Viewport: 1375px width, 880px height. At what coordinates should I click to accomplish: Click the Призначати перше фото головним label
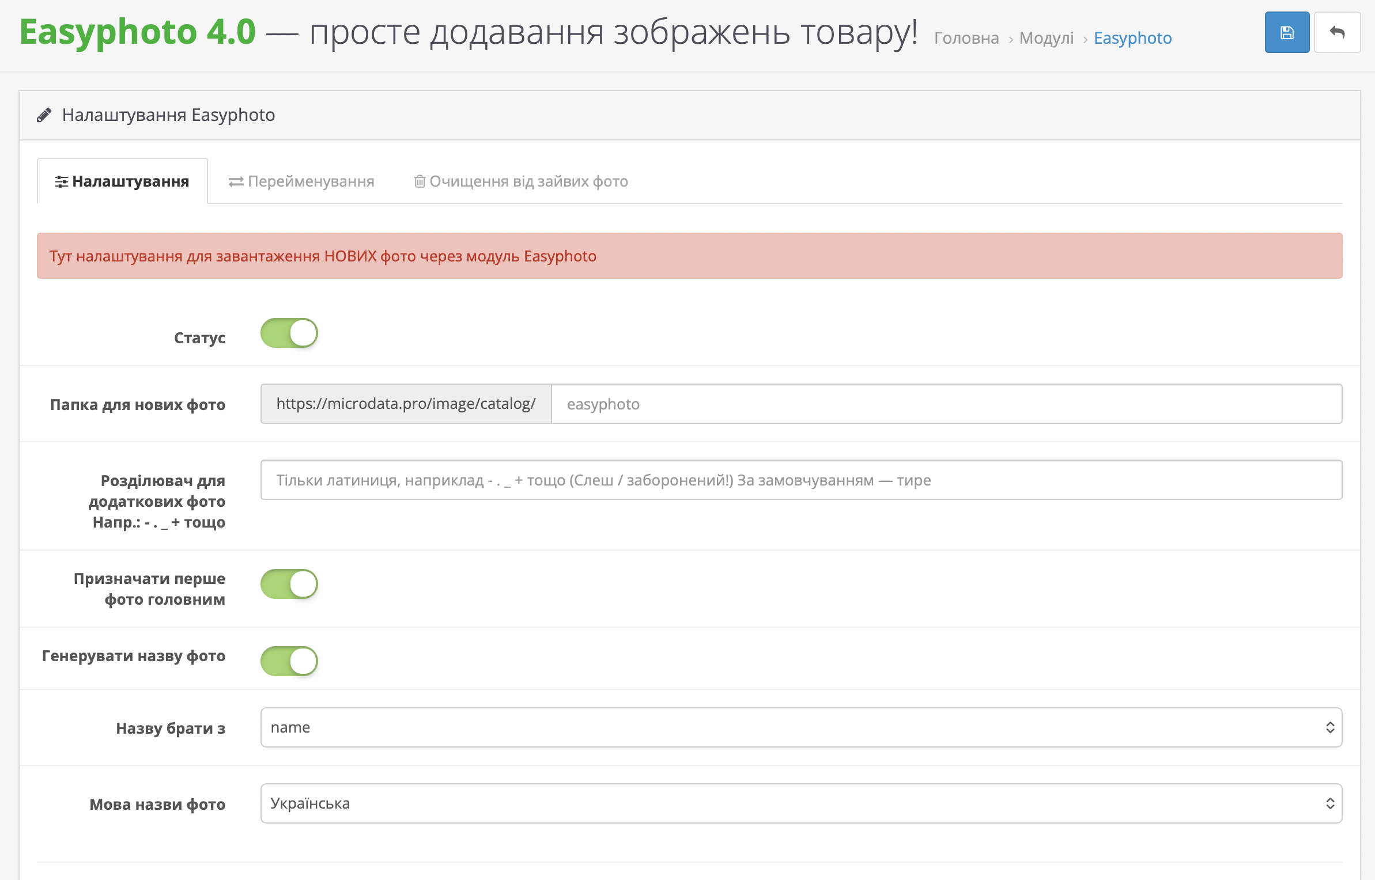coord(150,589)
